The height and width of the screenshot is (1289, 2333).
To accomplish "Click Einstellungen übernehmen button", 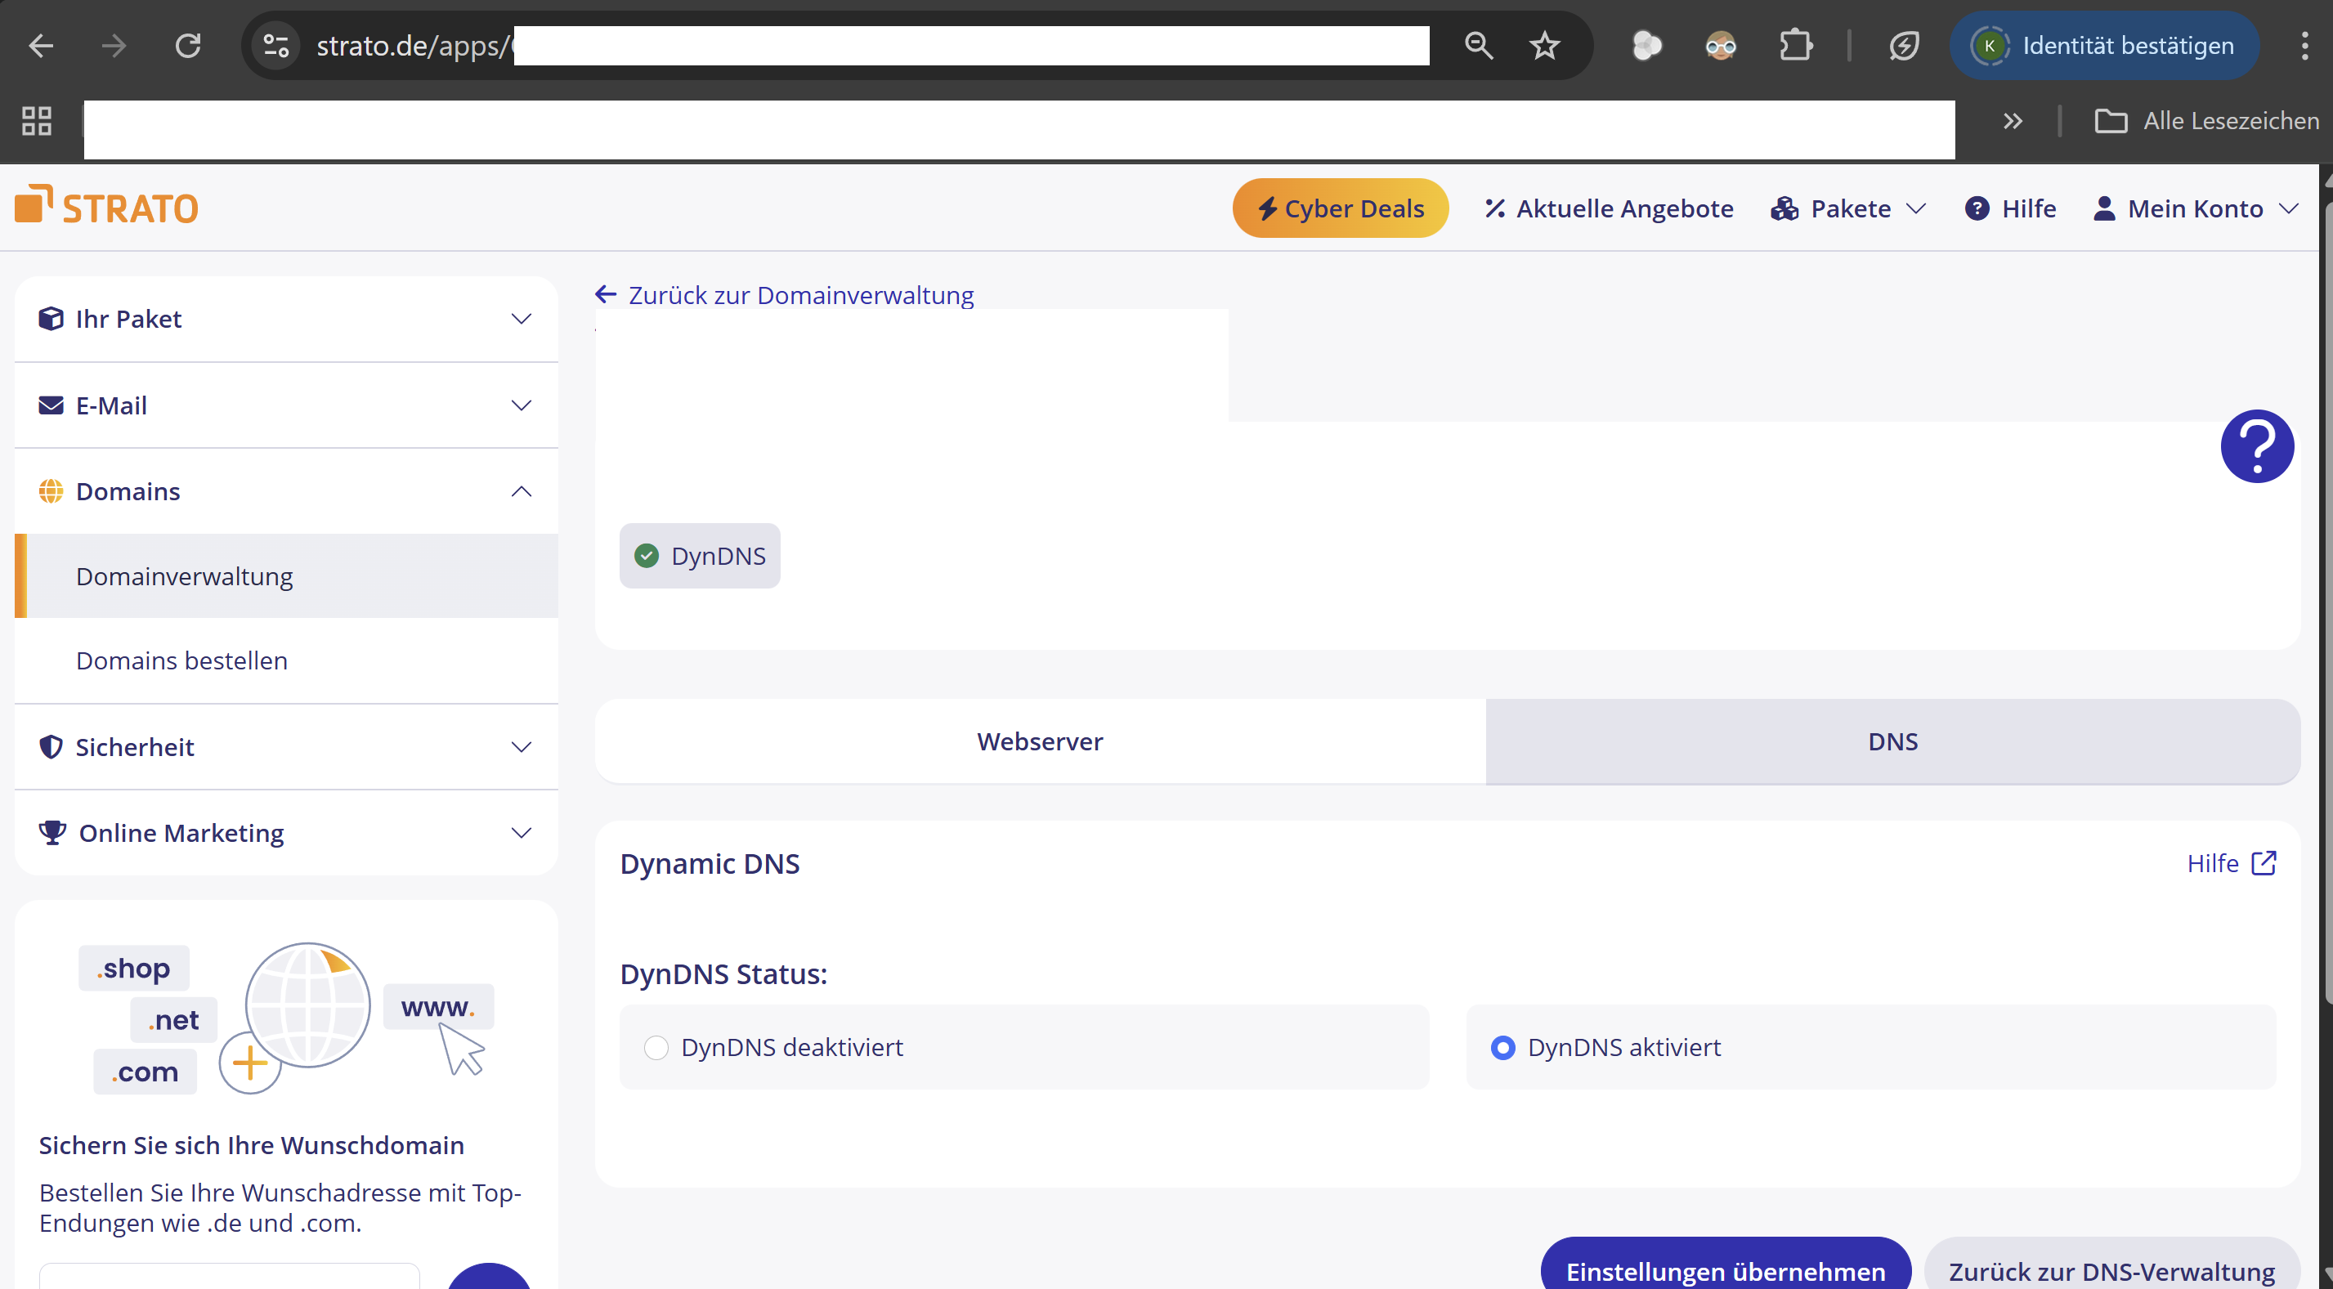I will point(1726,1270).
